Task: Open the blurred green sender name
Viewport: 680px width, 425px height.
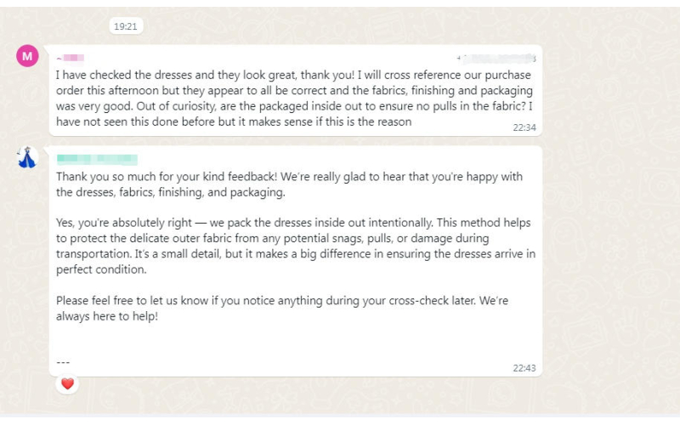Action: tap(97, 159)
